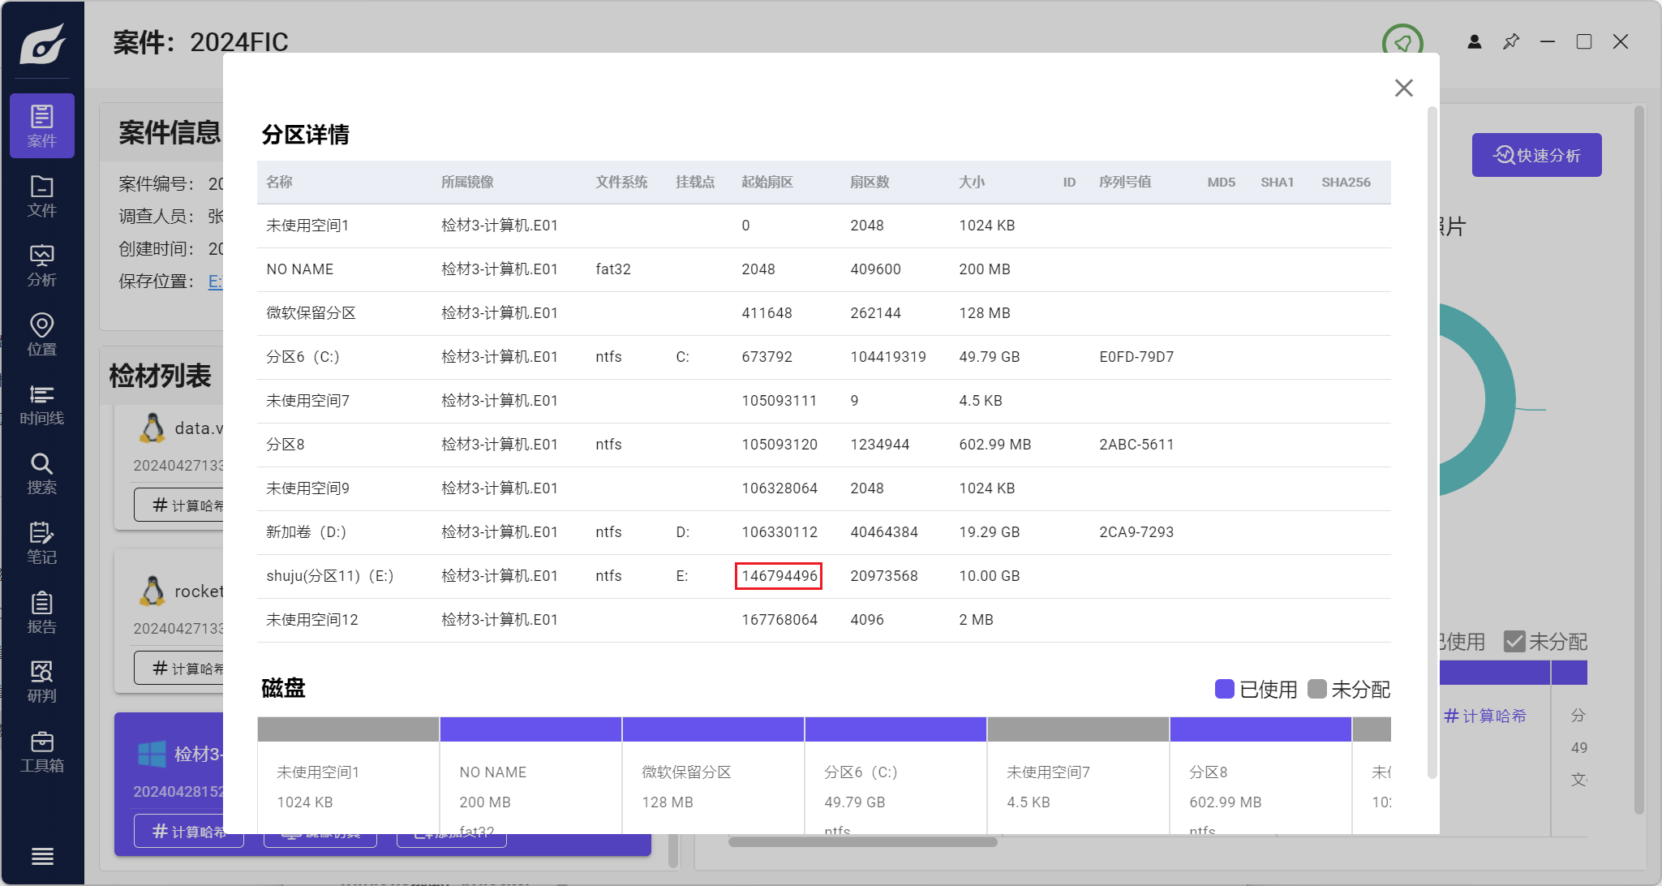Open the 时间线 sidebar section
Image resolution: width=1662 pixels, height=886 pixels.
[x=42, y=404]
